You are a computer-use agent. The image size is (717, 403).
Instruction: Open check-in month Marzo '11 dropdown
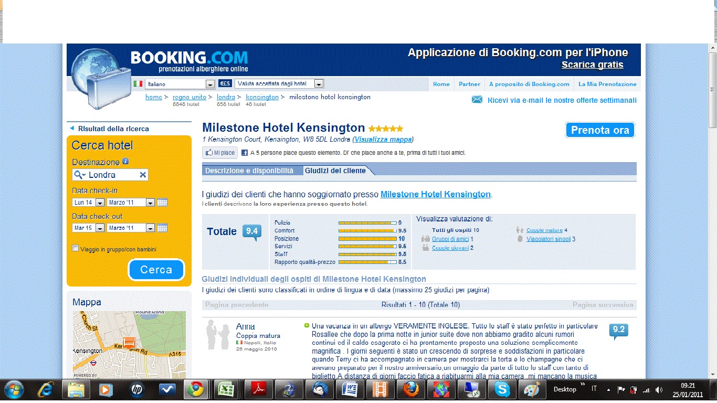pos(131,203)
